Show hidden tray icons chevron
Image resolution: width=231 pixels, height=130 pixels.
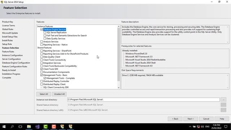190,127
